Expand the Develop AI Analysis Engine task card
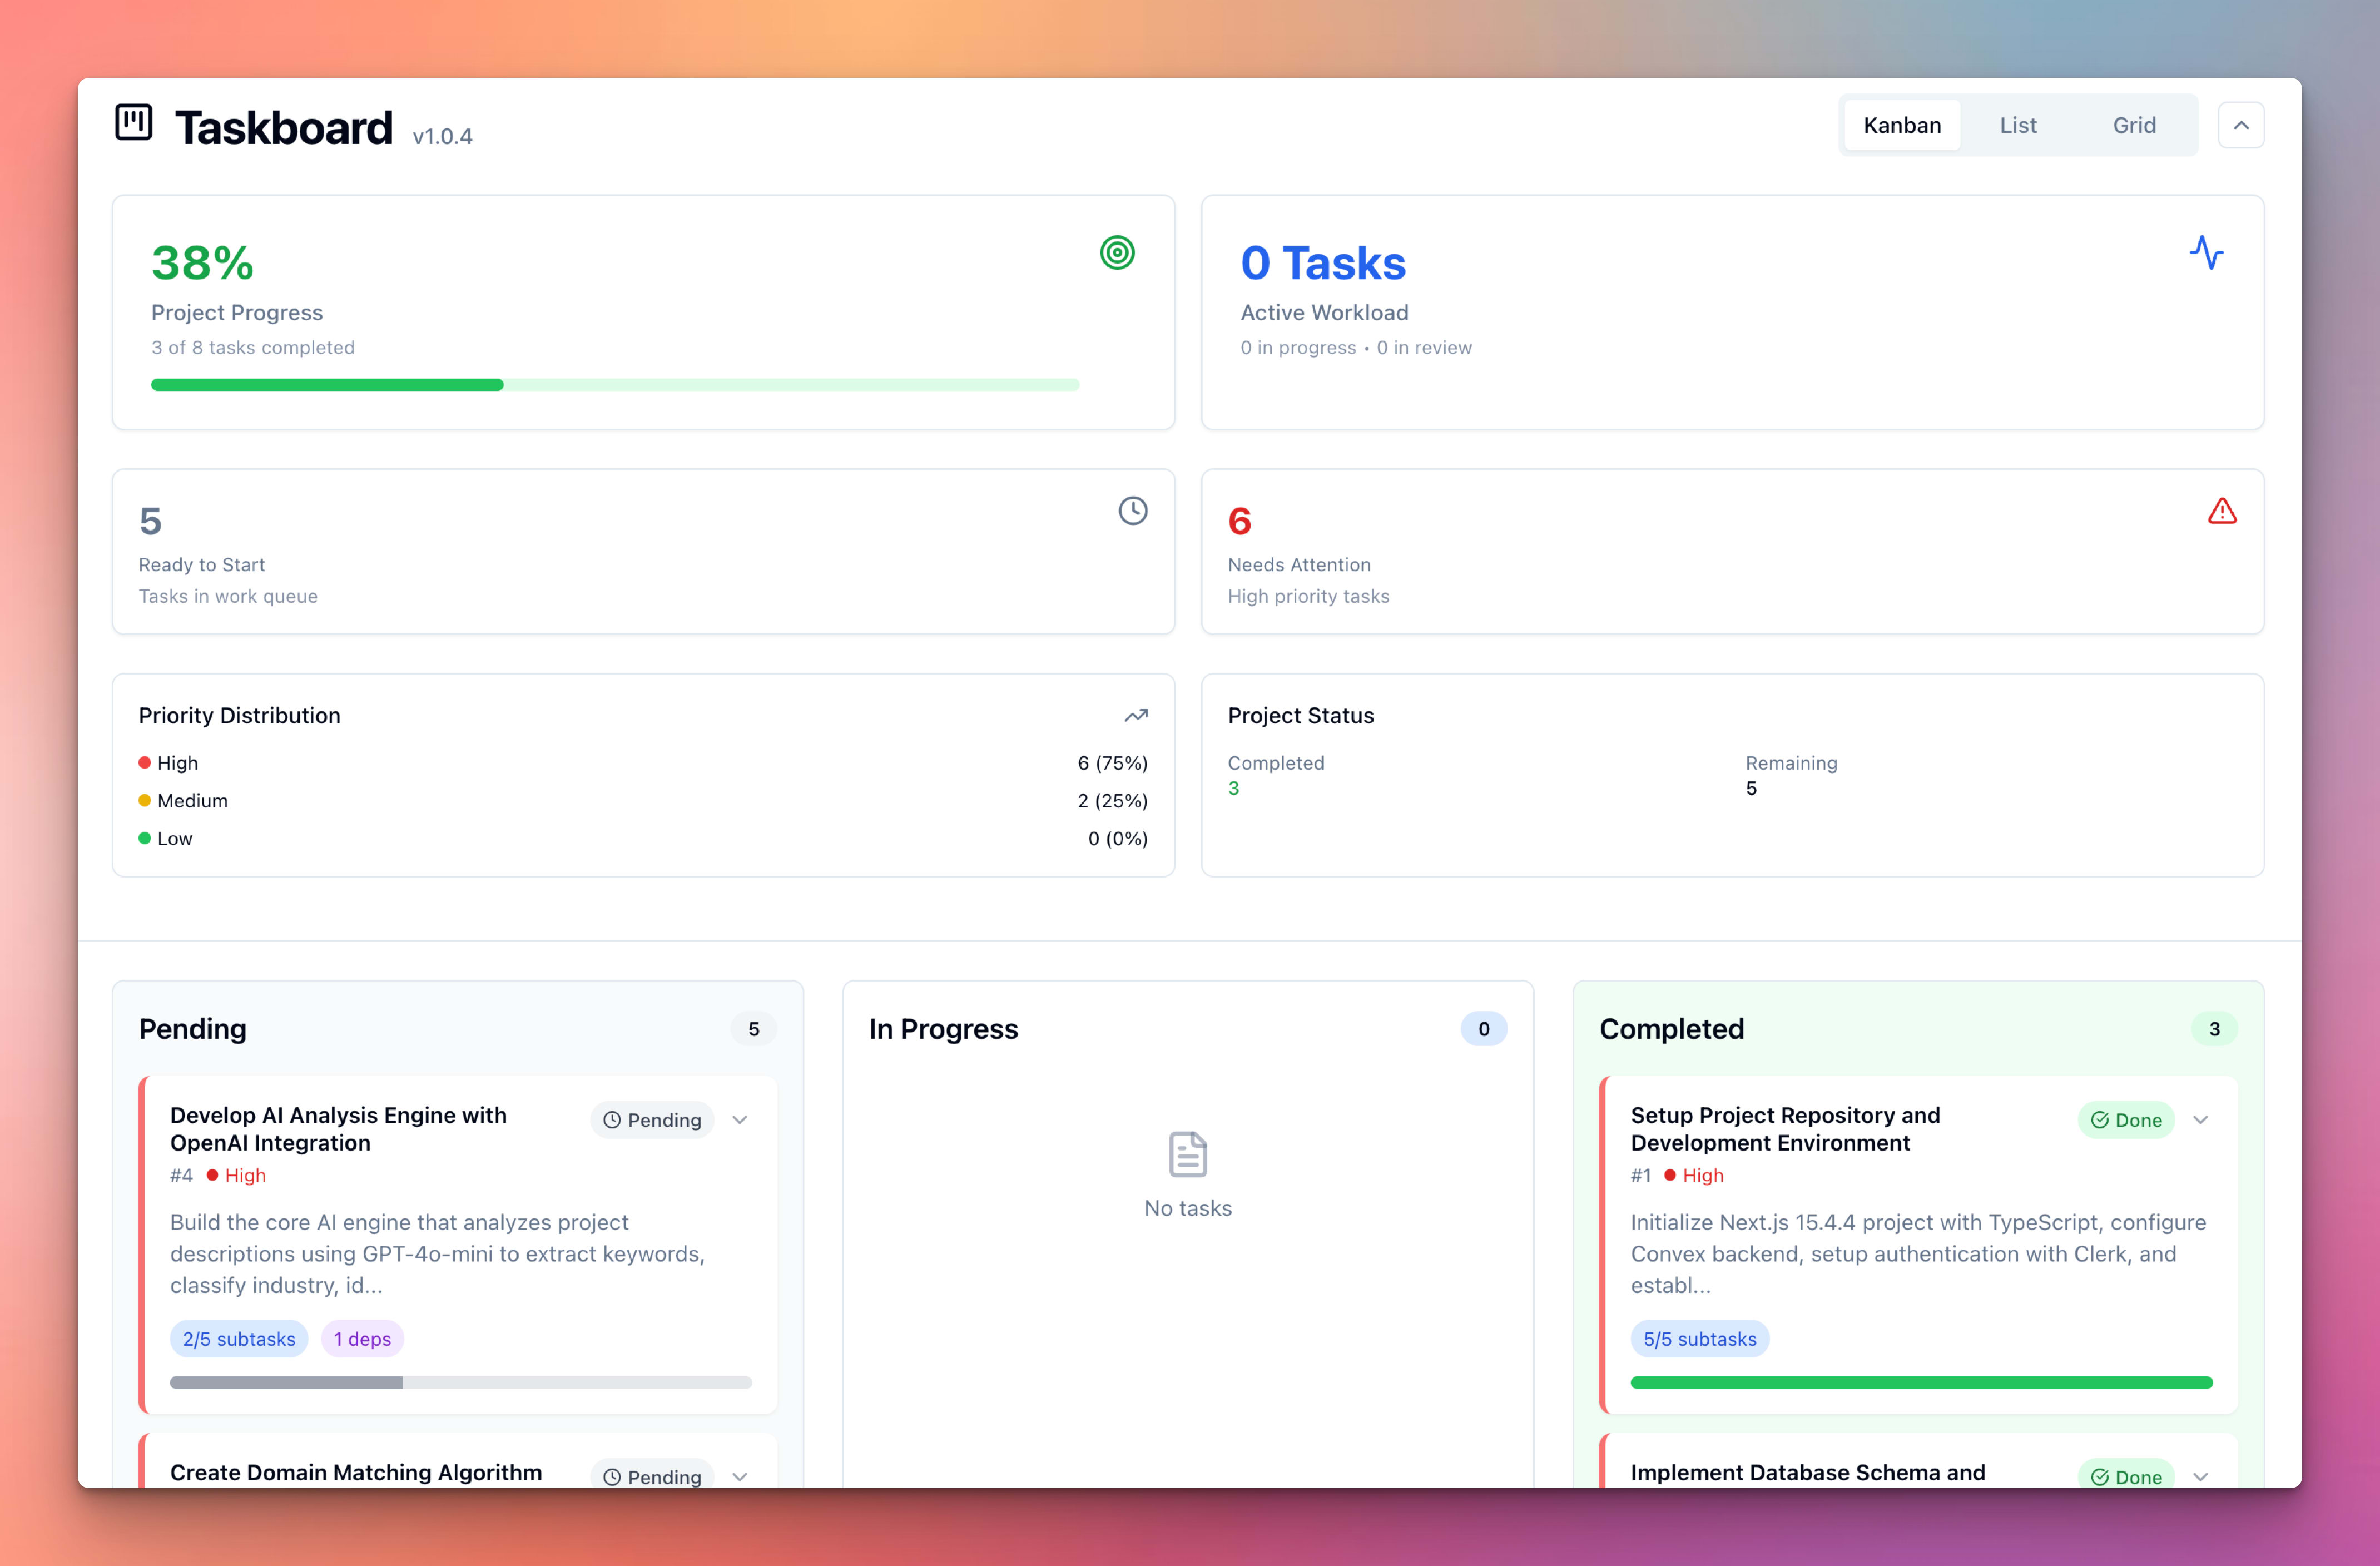The image size is (2380, 1566). coord(739,1120)
